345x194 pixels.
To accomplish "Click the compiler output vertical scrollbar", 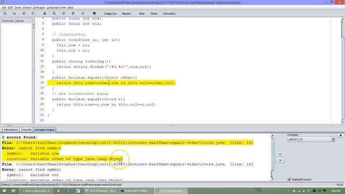I will pyautogui.click(x=272, y=157).
